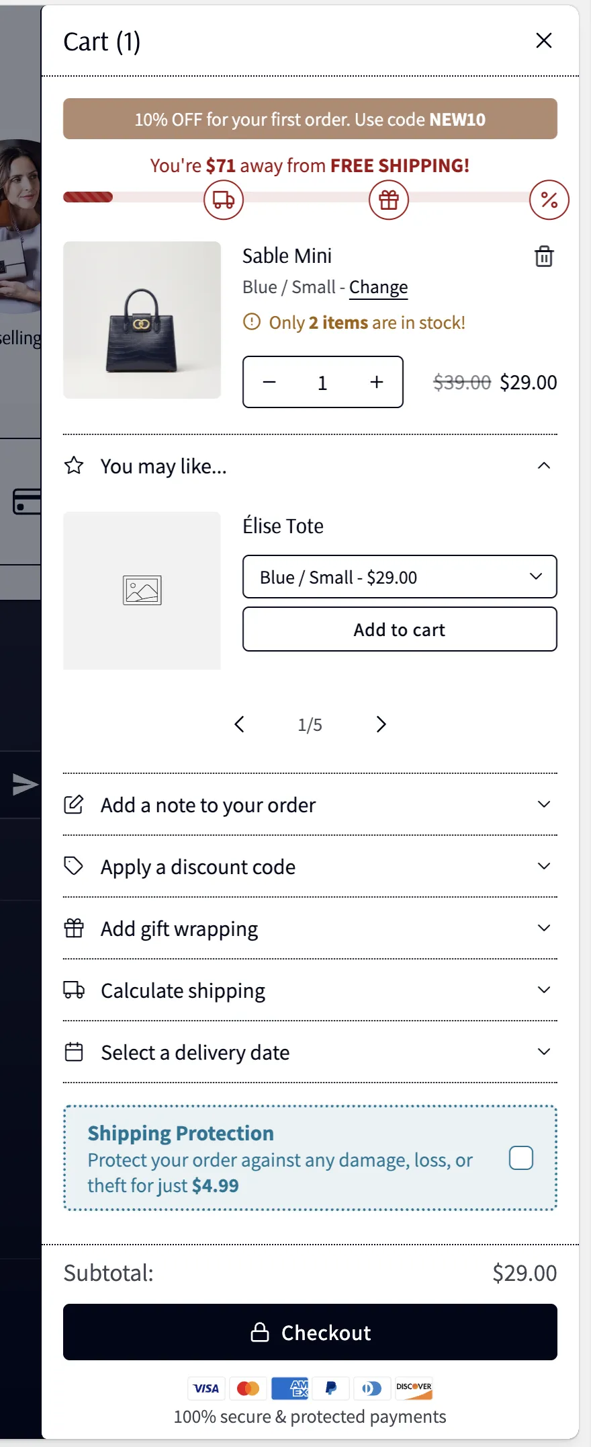Click the trash icon to remove Sable Mini
Screen dimensions: 591x1447
543,256
